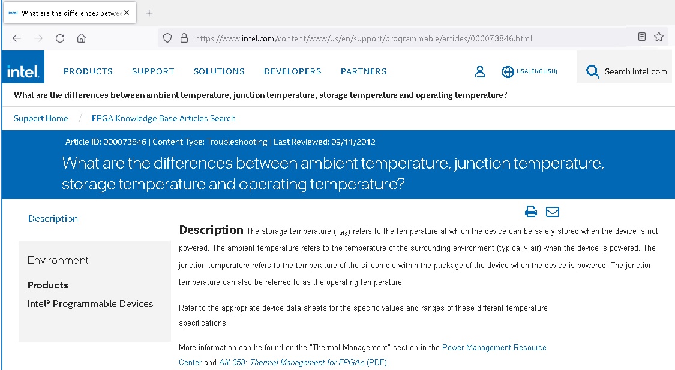Print the article using printer icon
Screen dimensions: 675x370
click(x=531, y=212)
